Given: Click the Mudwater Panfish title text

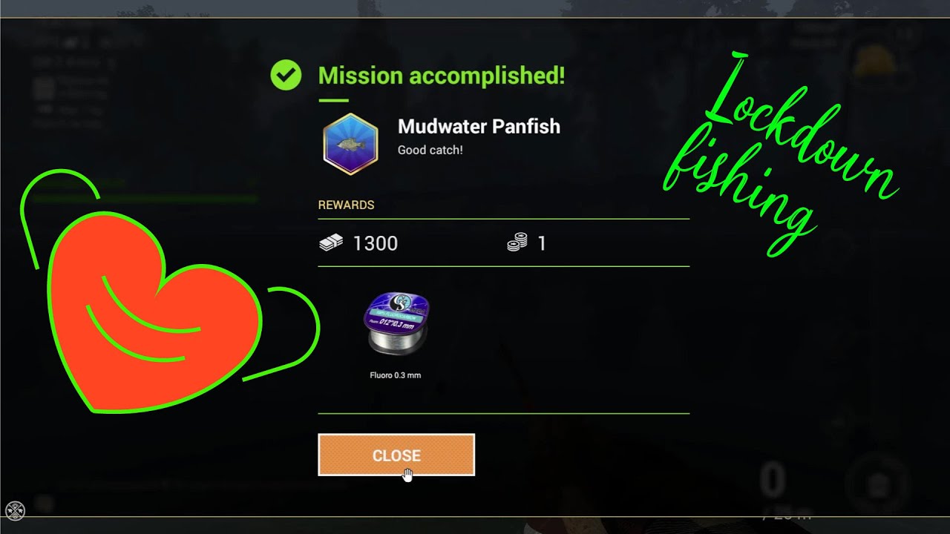Looking at the screenshot, I should (x=479, y=127).
